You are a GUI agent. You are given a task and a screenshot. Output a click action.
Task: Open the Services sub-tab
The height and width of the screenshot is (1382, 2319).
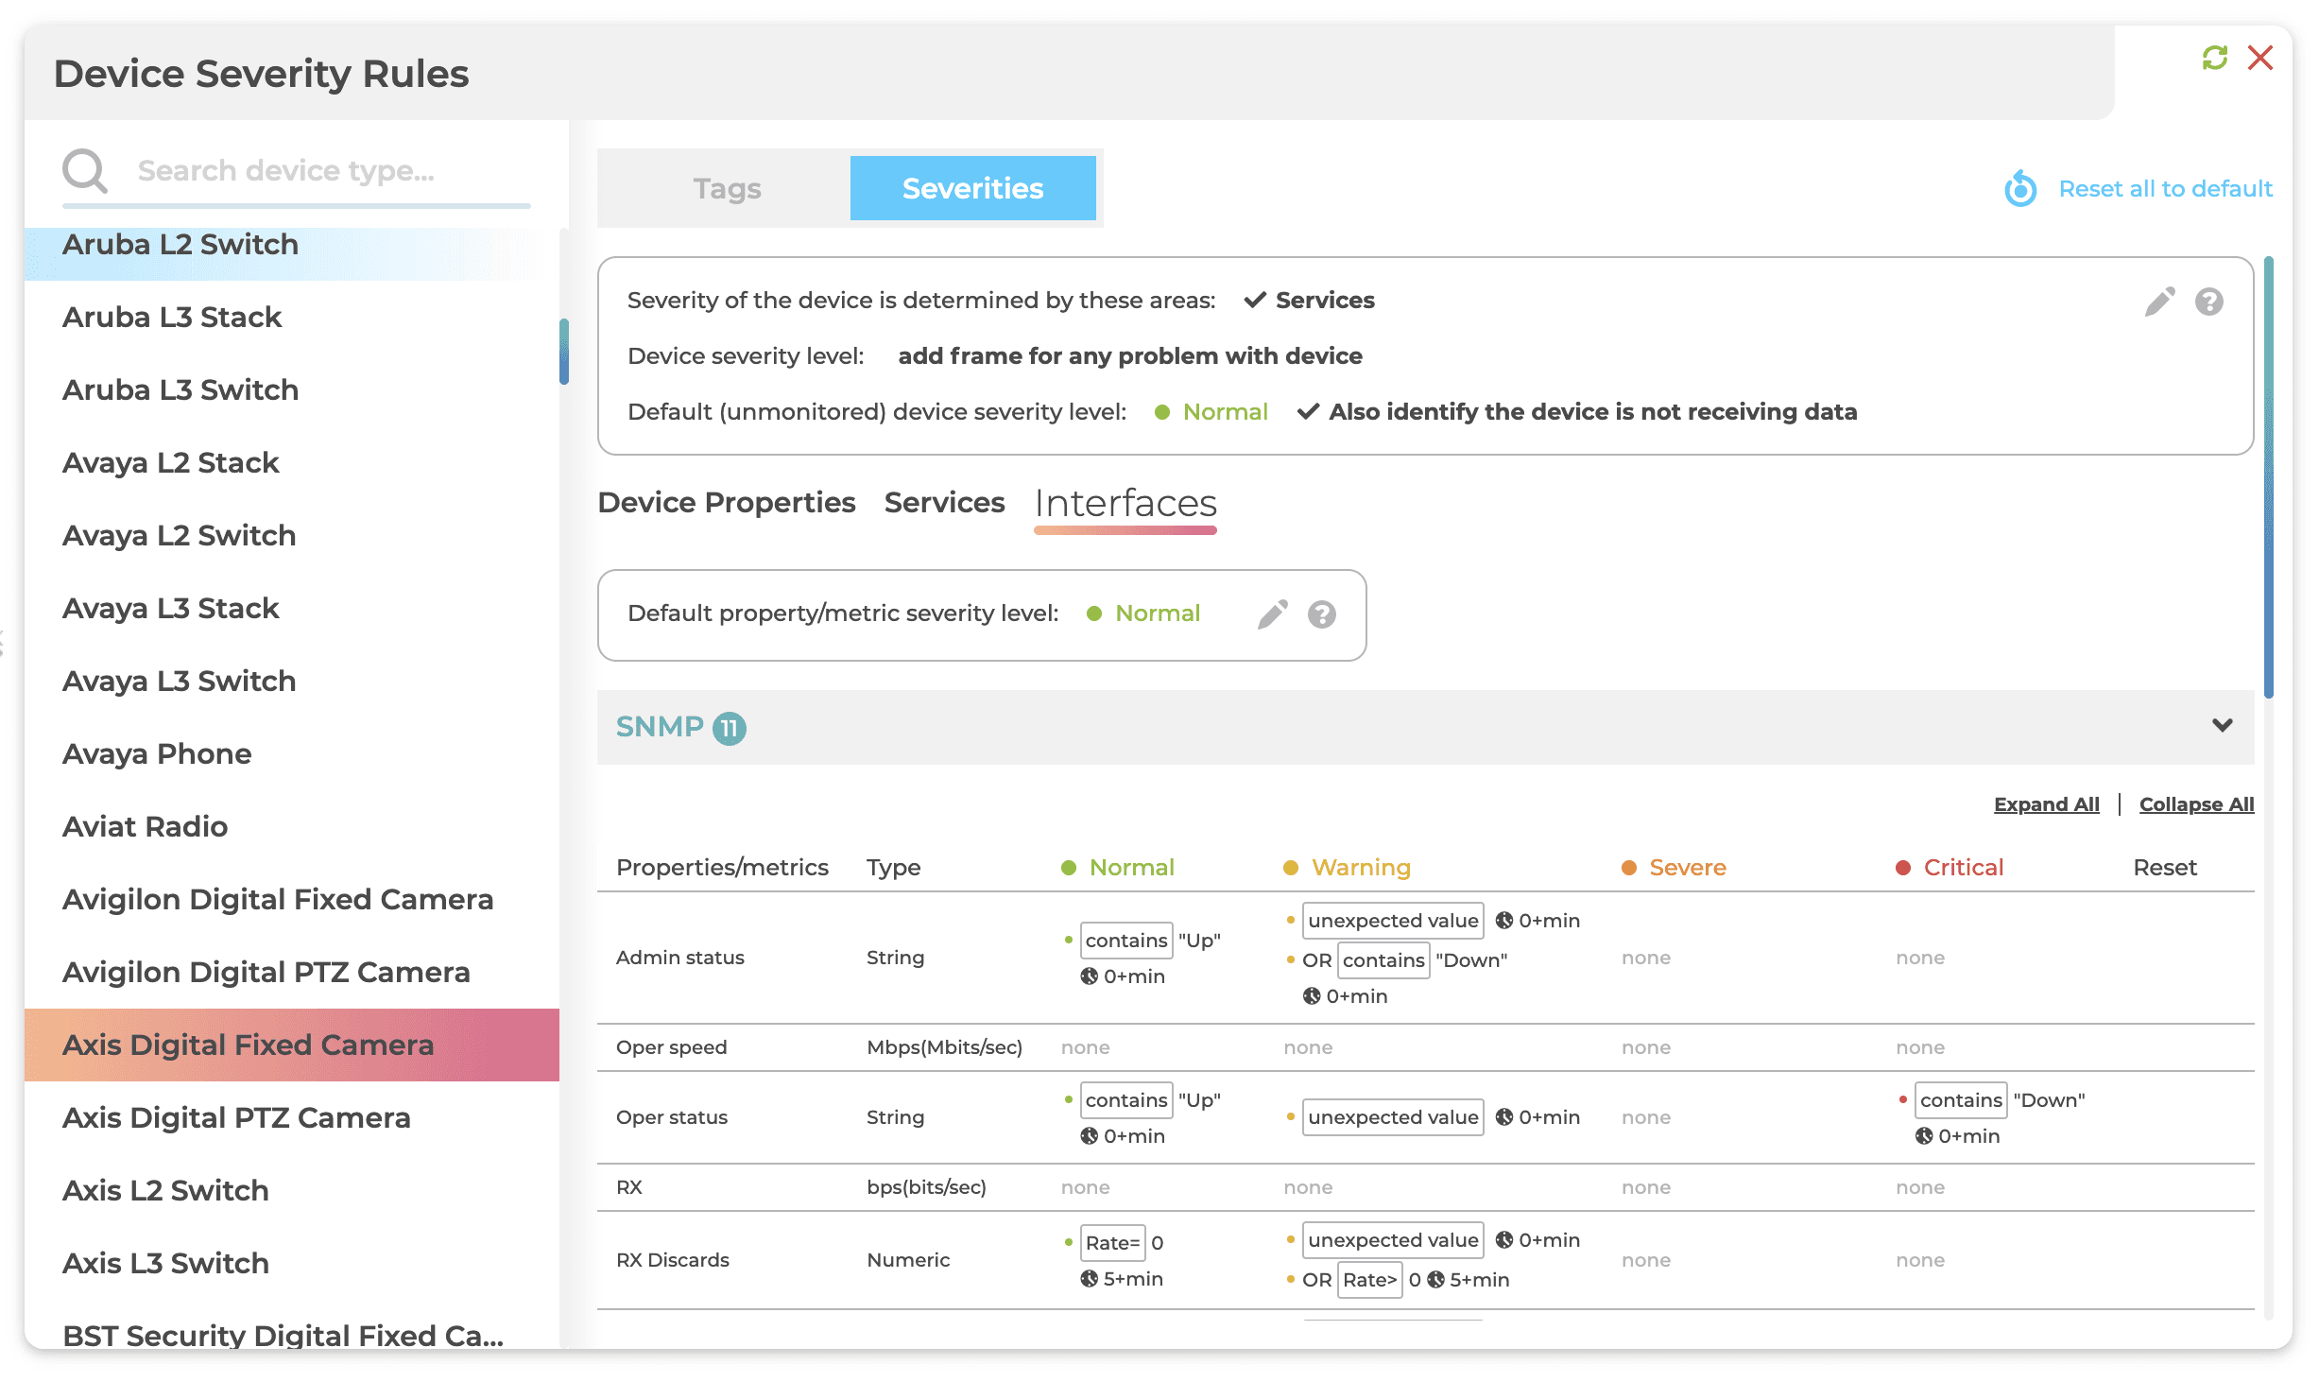coord(944,503)
